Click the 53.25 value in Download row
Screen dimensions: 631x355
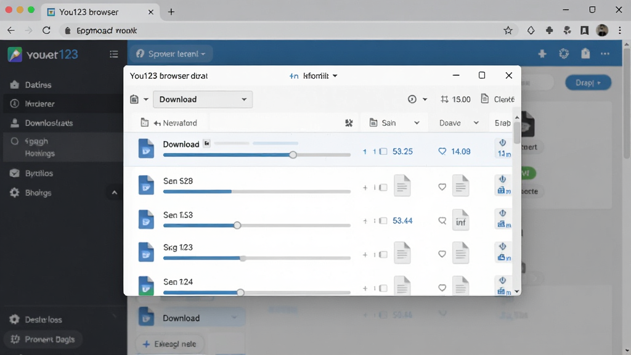pos(402,152)
